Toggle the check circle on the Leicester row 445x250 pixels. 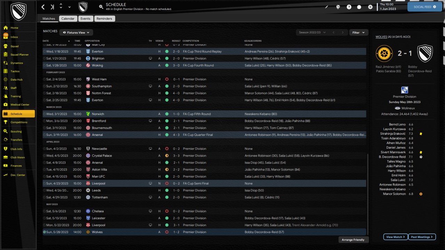pyautogui.click(x=44, y=218)
